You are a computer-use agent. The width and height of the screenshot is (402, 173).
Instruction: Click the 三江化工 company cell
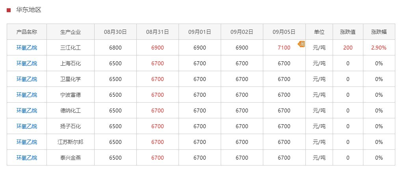pyautogui.click(x=71, y=48)
